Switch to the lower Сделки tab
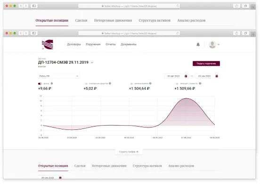 click(80, 166)
